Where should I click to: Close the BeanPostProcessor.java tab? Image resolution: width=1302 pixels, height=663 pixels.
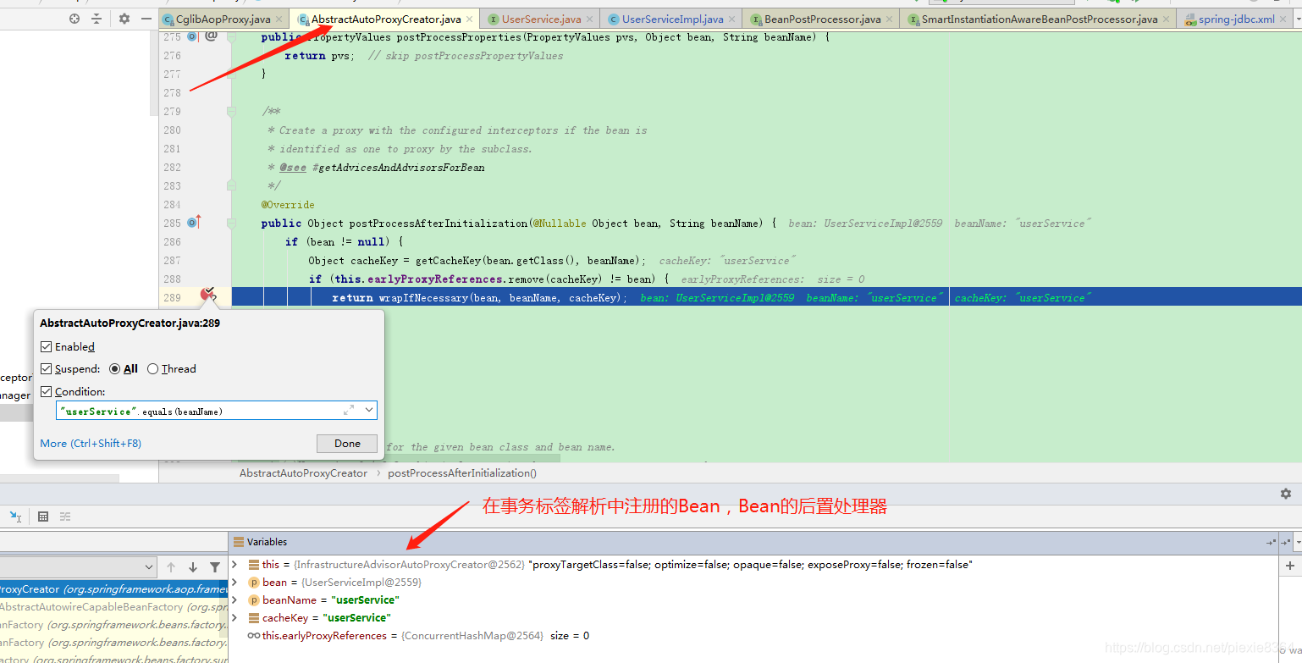pyautogui.click(x=891, y=19)
